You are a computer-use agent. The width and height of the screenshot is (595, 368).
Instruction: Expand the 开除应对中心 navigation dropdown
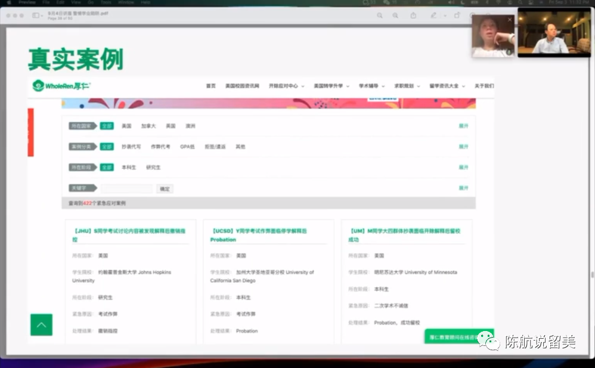coord(286,86)
